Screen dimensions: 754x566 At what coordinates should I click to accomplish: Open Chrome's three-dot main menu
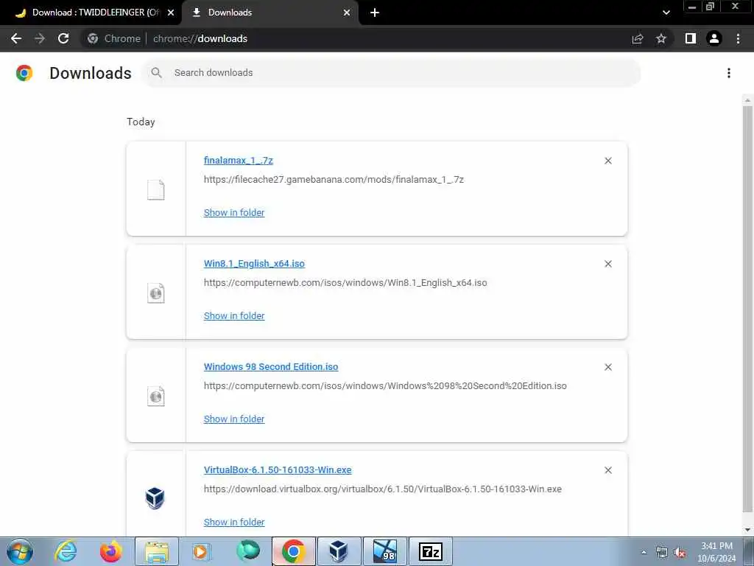coord(738,38)
